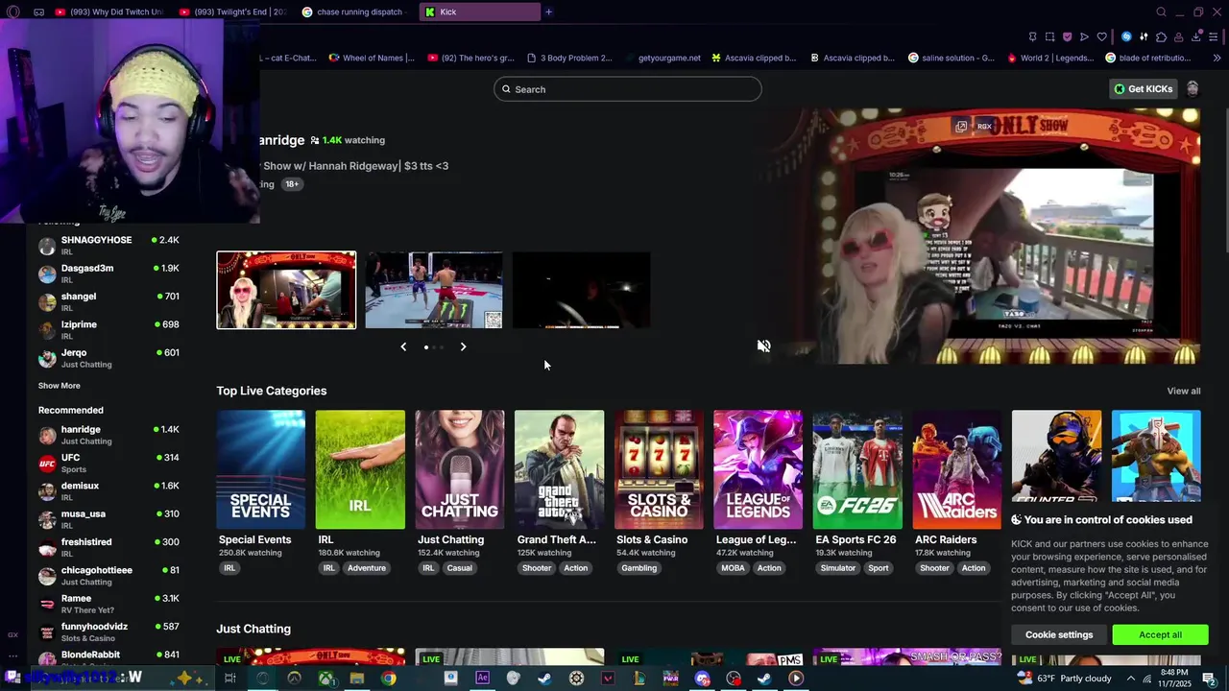Expand the hidden bookmarks overflow chevron
This screenshot has height=691, width=1229.
tap(1216, 58)
